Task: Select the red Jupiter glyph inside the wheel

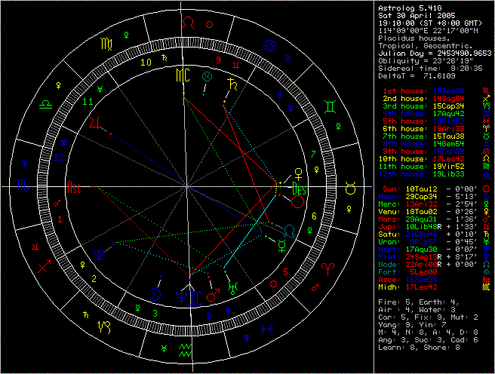Action: (96, 124)
